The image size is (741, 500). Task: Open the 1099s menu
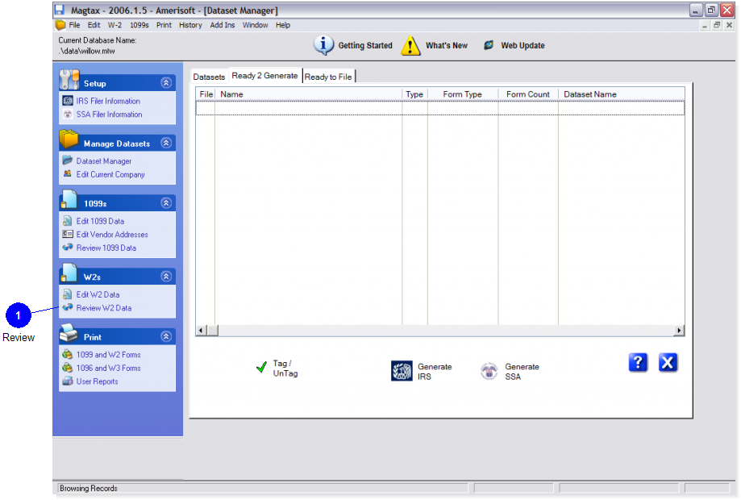tap(139, 25)
